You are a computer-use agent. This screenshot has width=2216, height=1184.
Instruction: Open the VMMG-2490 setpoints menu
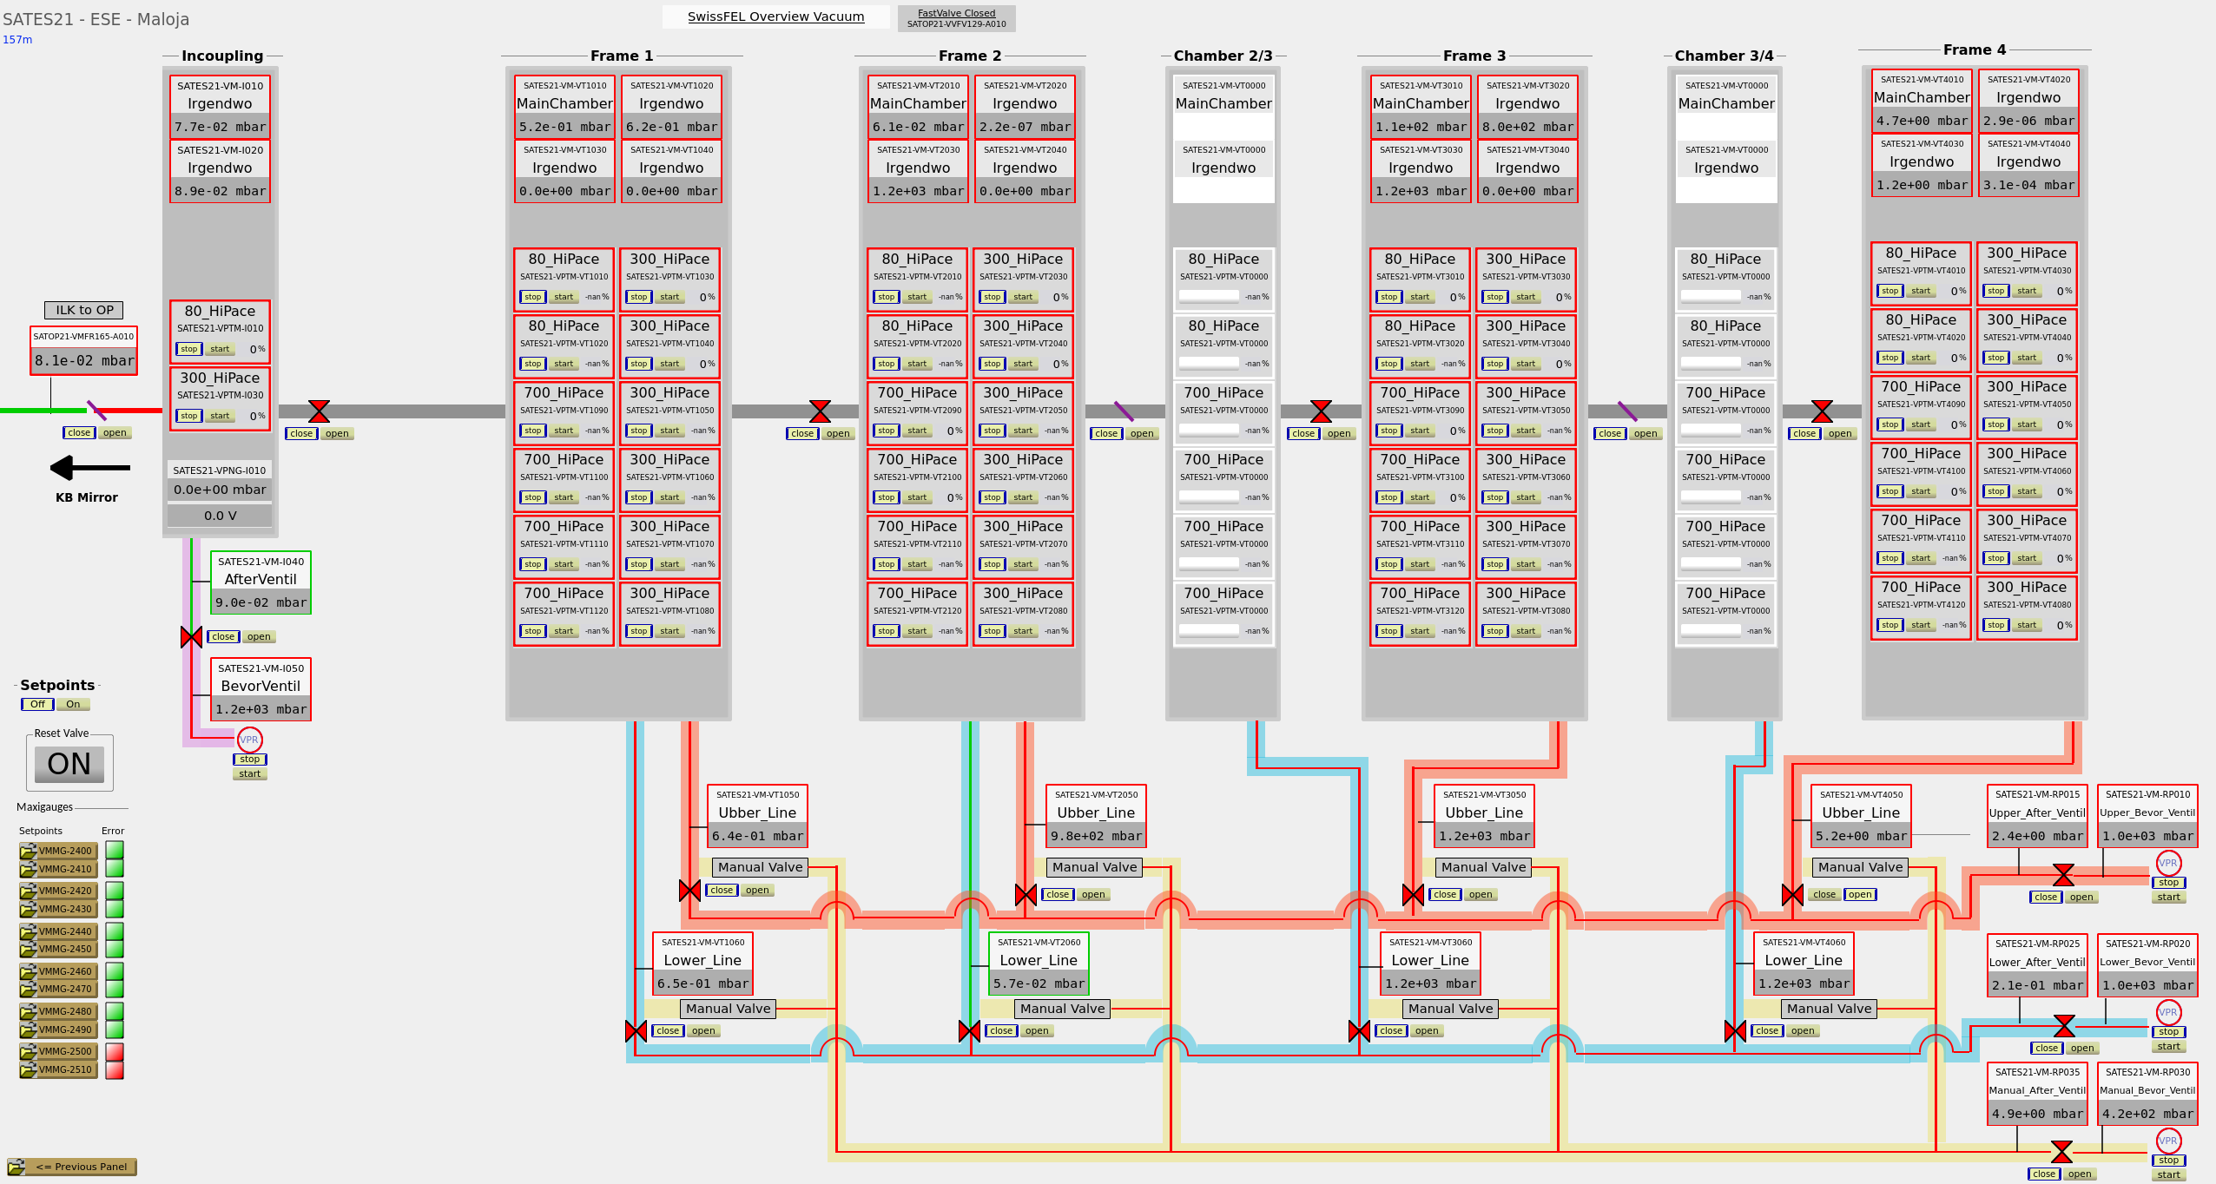coord(58,1029)
